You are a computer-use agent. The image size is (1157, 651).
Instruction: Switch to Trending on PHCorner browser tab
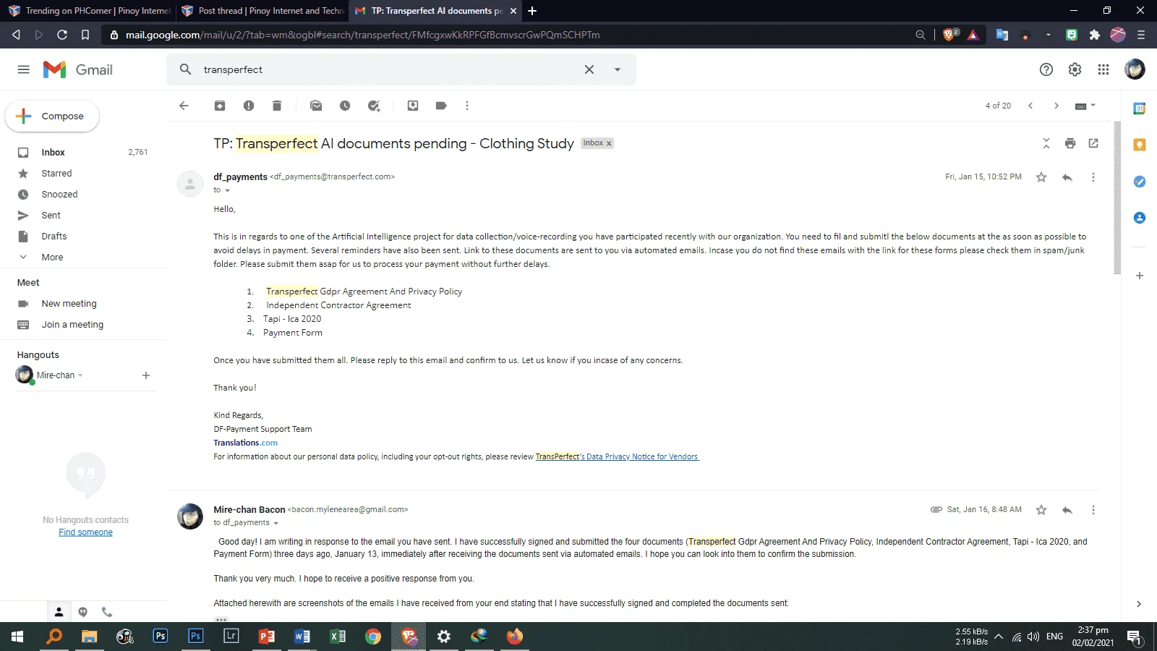[x=89, y=11]
